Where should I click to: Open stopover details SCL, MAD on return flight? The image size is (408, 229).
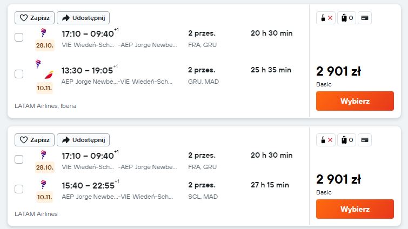point(203,197)
